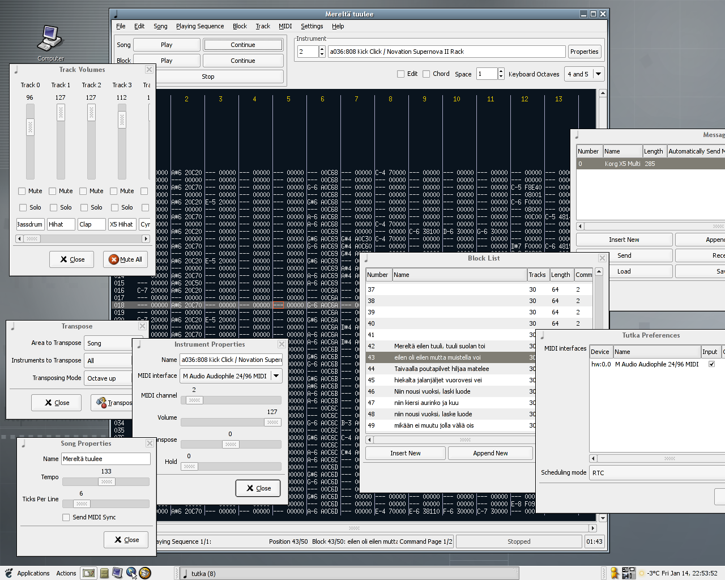The image size is (725, 580).
Task: Enable the Chord checkbox
Action: pos(426,74)
